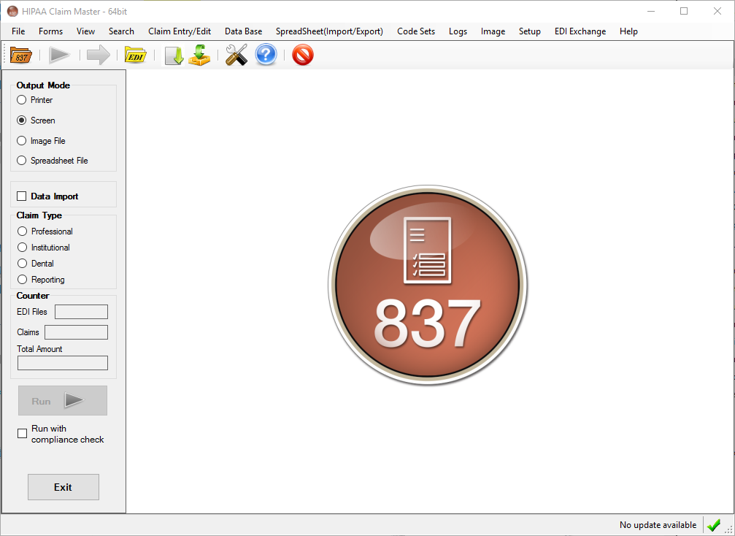Viewport: 735px width, 536px height.
Task: Open the Search menu
Action: pyautogui.click(x=121, y=31)
